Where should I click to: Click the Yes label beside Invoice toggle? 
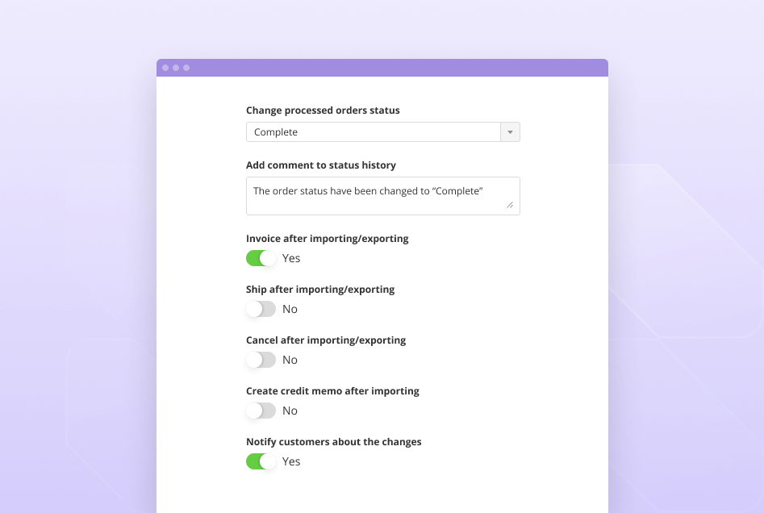(x=291, y=258)
